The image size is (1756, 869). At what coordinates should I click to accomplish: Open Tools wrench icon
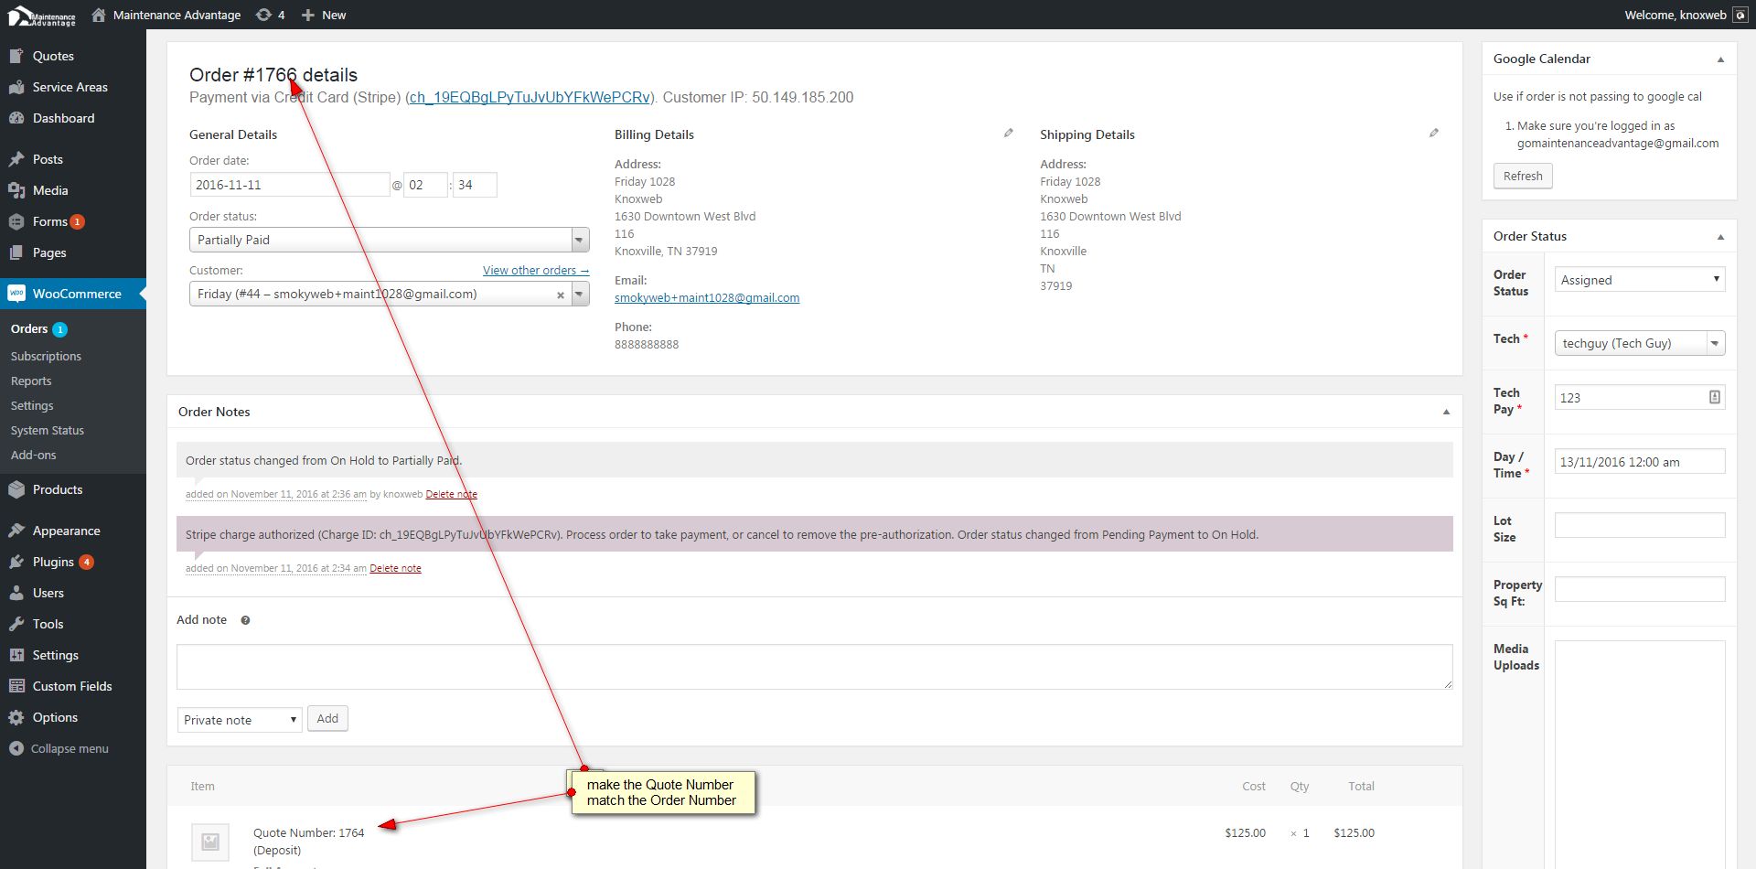[16, 624]
